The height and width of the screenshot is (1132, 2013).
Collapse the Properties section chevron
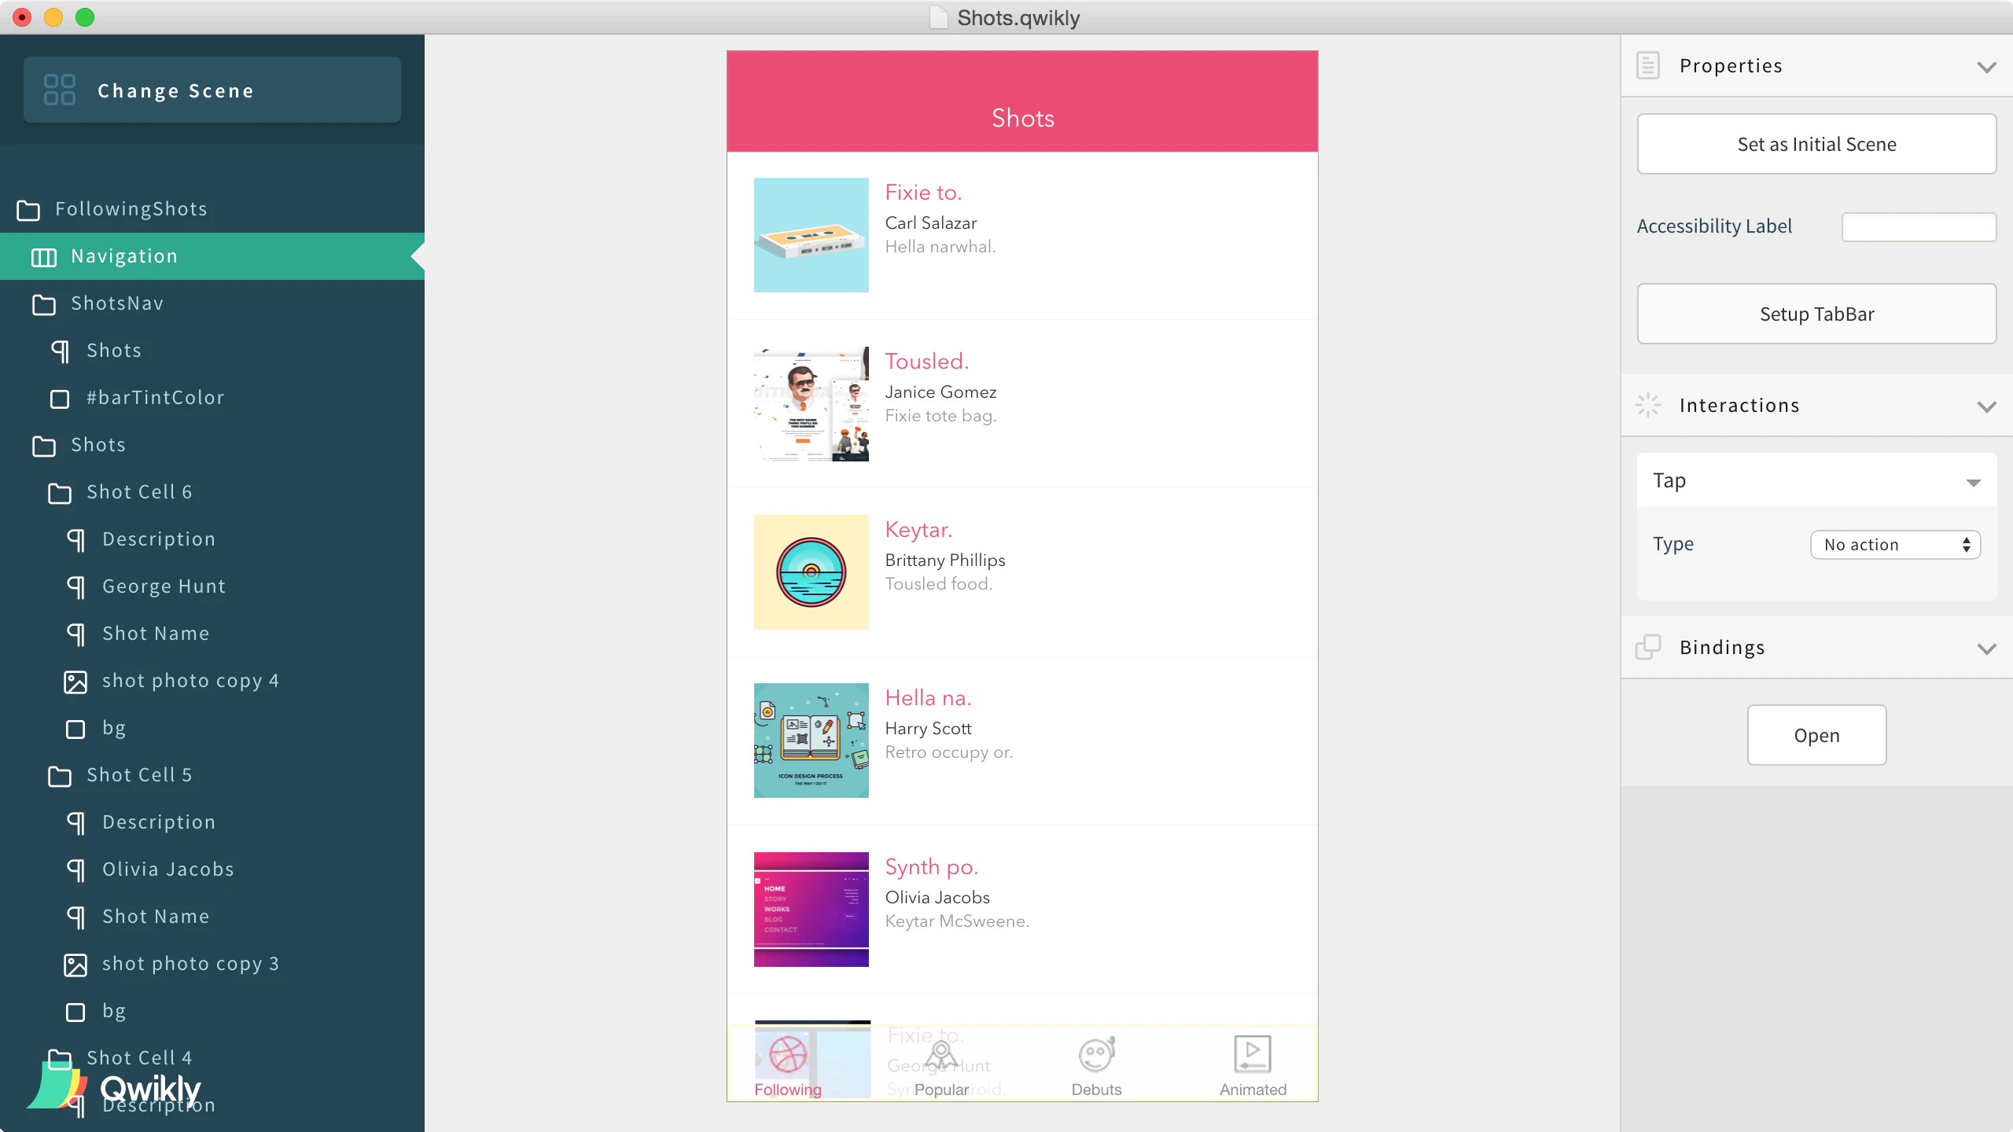1986,67
